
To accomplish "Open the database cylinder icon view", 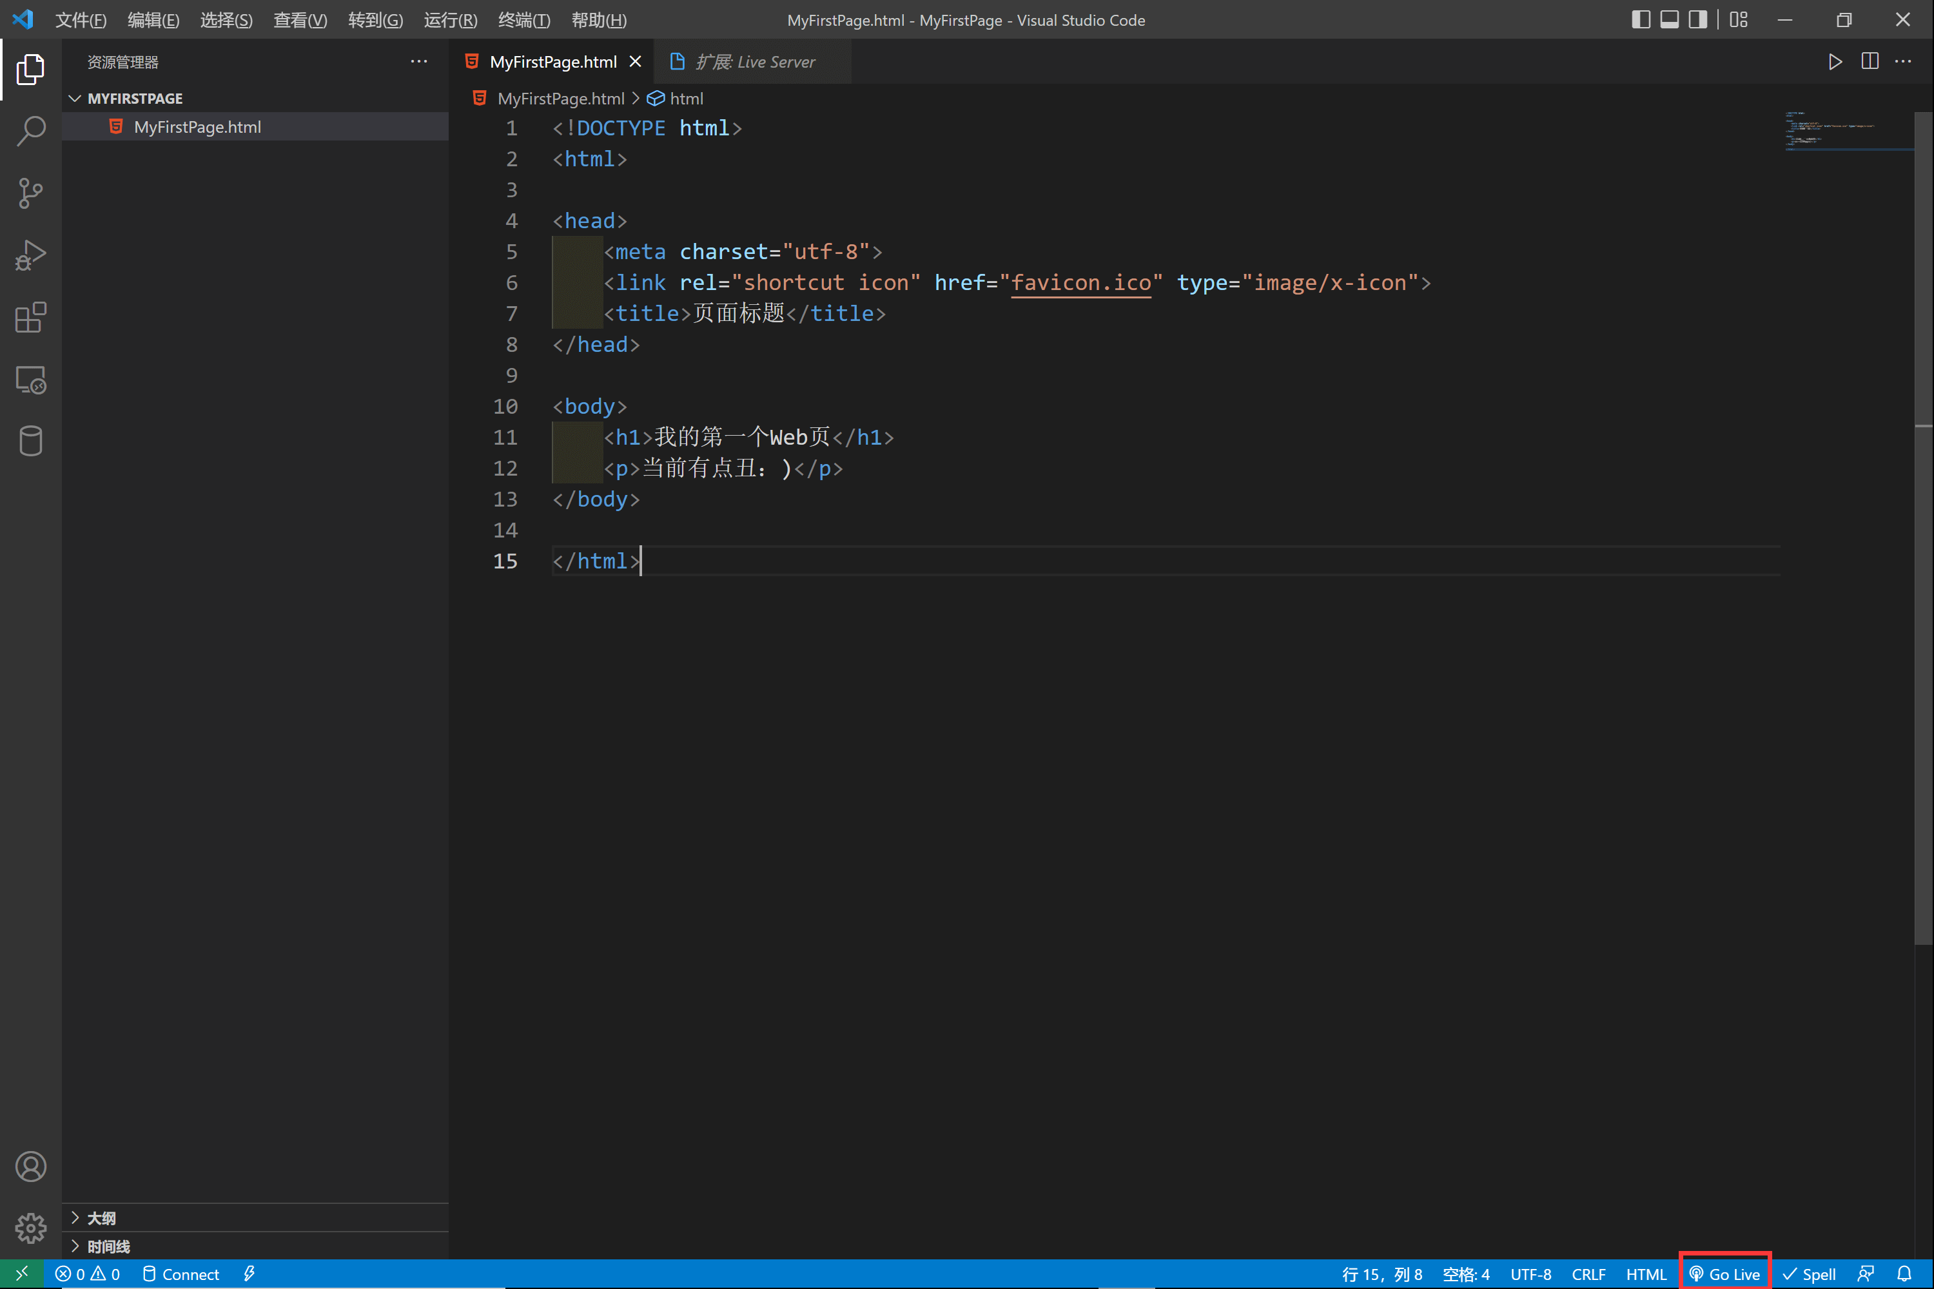I will click(30, 441).
